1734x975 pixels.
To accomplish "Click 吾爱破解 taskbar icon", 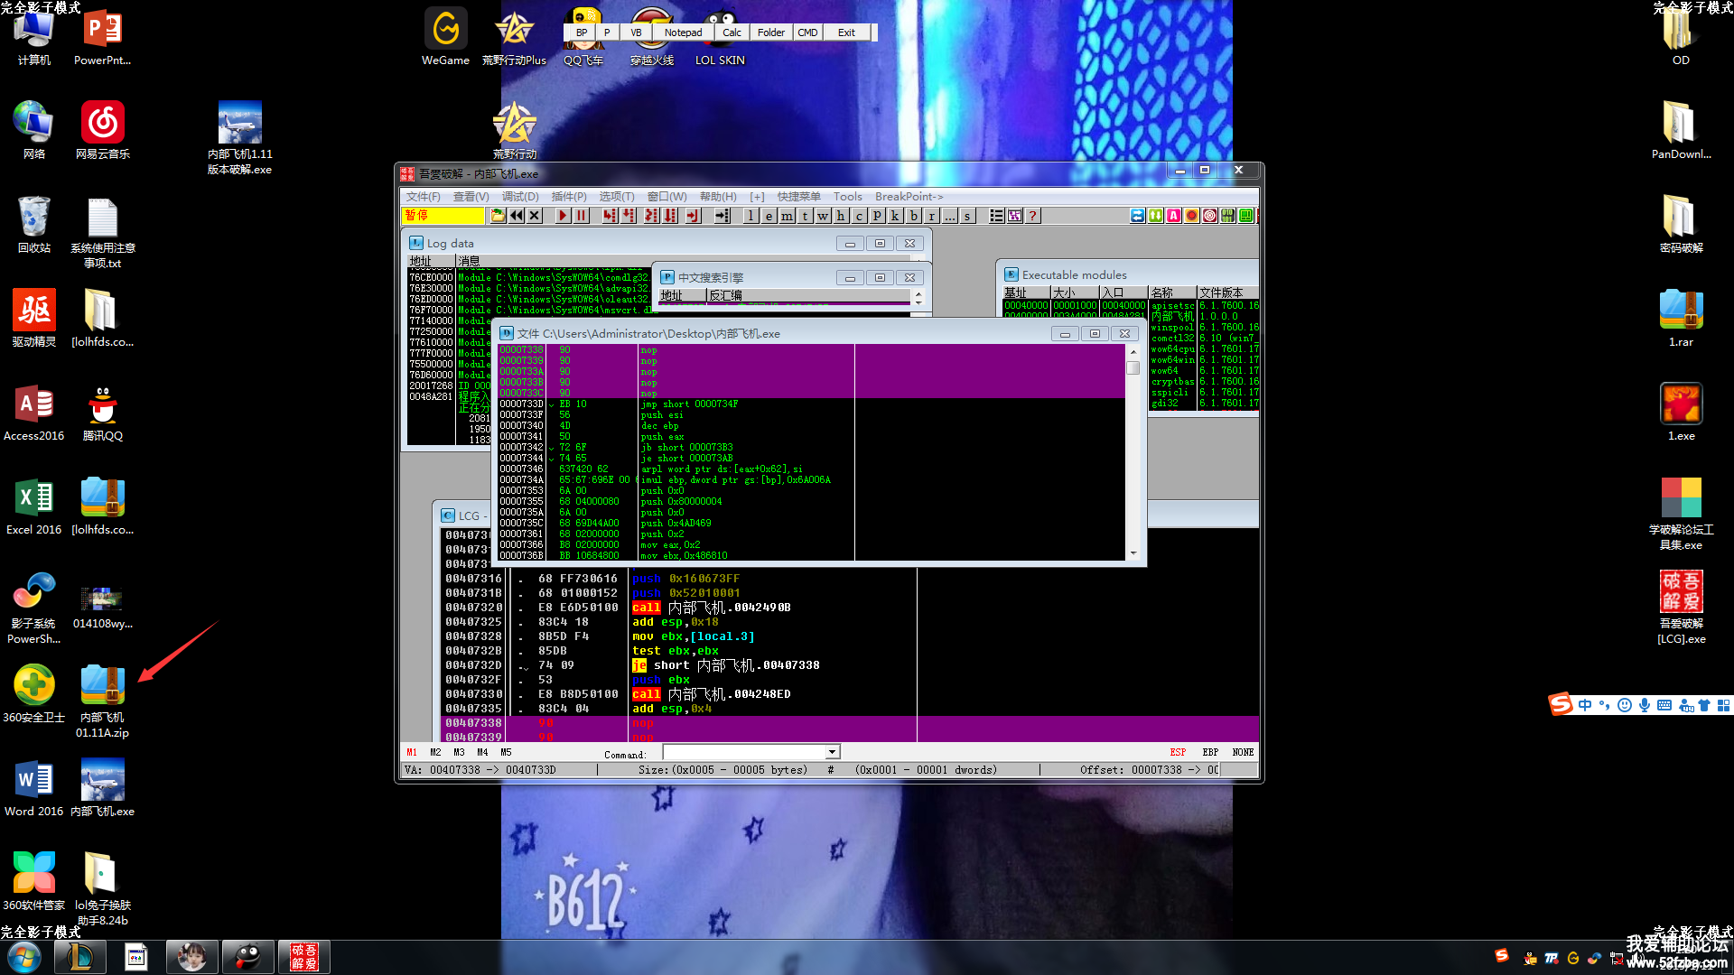I will [304, 957].
